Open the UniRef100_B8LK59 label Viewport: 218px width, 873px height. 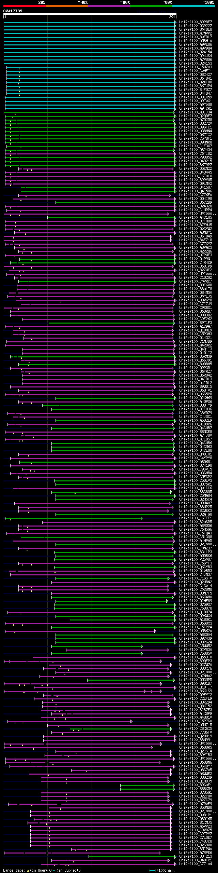point(196,97)
